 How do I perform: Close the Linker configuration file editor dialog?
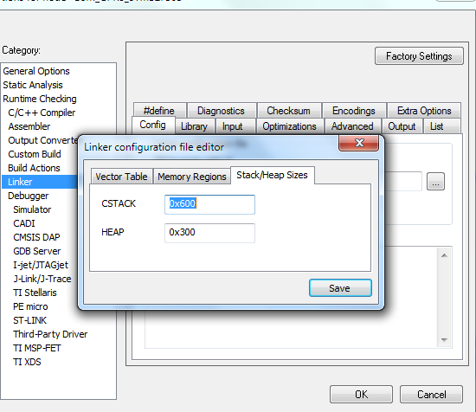[x=358, y=143]
